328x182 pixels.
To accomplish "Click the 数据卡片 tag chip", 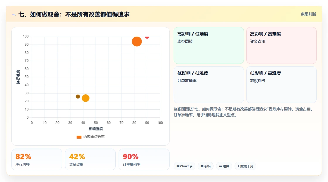I will [x=245, y=166].
